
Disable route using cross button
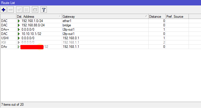point(26,10)
